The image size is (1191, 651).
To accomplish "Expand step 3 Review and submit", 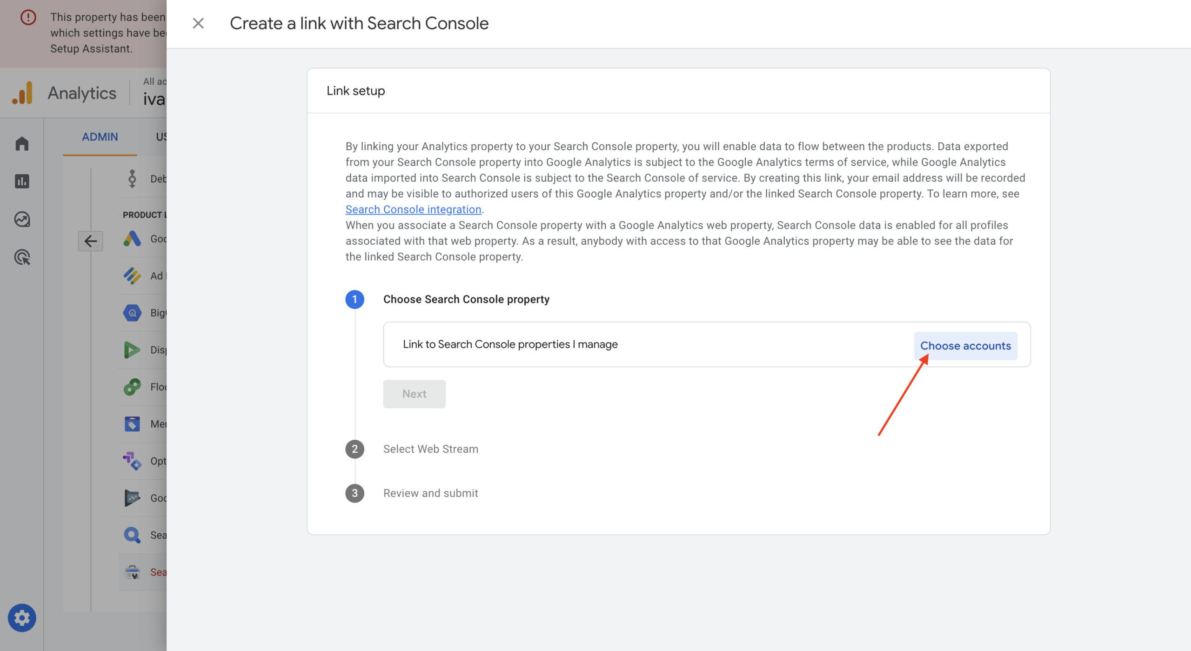I will tap(430, 493).
